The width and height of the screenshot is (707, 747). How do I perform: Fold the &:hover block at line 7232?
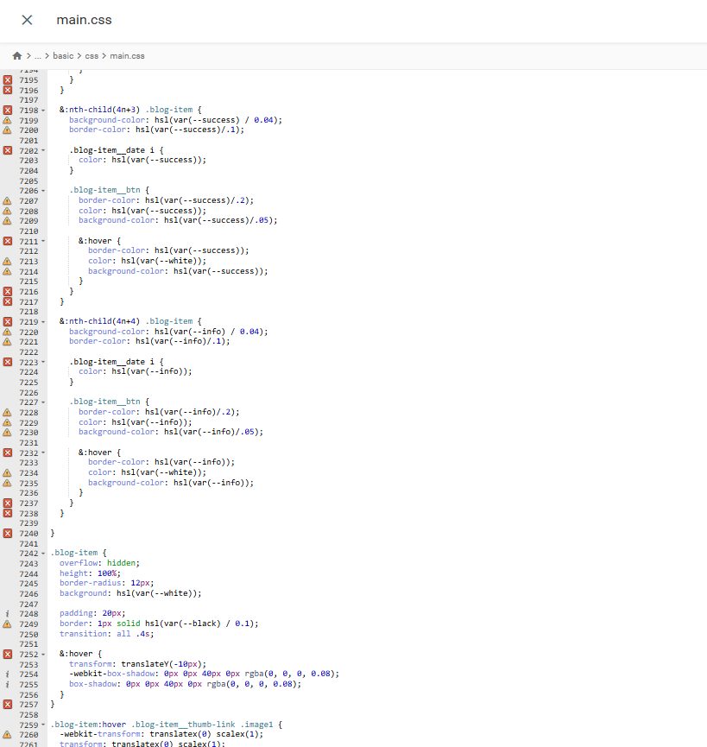pos(43,453)
